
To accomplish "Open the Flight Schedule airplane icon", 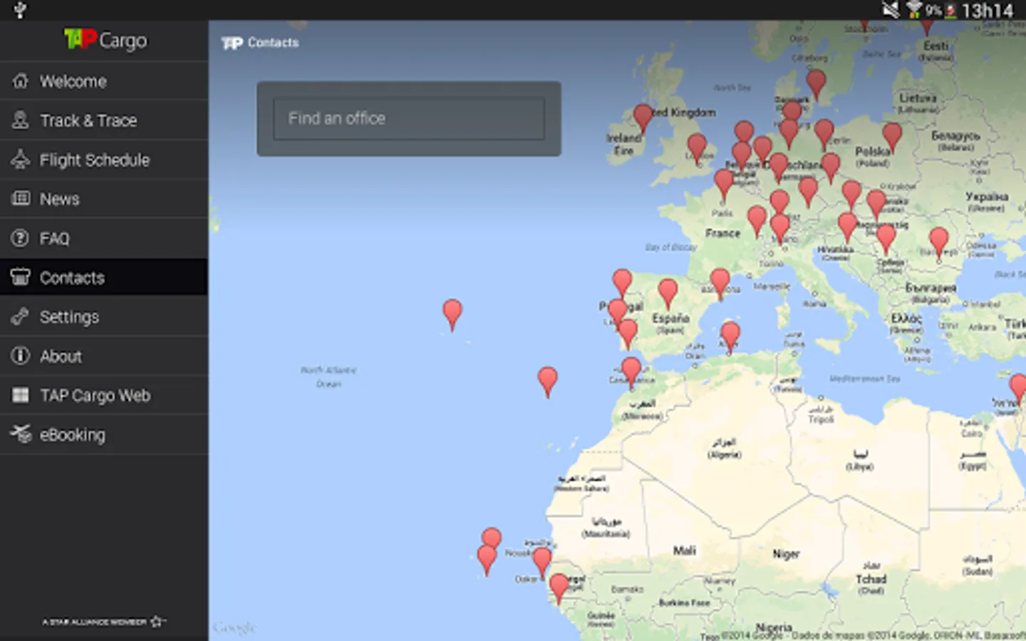I will [x=21, y=160].
